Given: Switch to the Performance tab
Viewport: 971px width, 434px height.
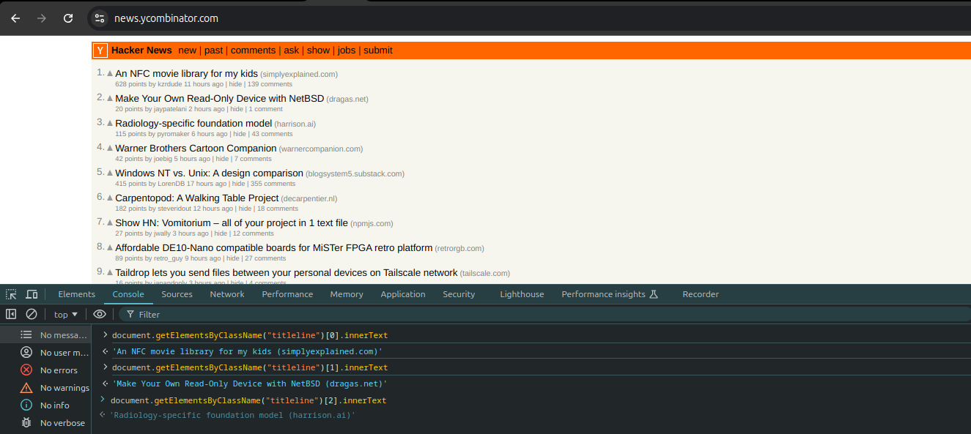Looking at the screenshot, I should 287,294.
